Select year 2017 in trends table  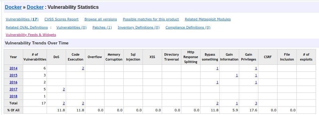click(x=13, y=89)
